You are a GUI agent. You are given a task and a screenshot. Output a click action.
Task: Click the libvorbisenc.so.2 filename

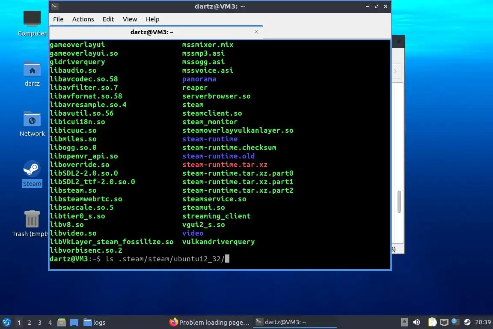[x=86, y=250]
